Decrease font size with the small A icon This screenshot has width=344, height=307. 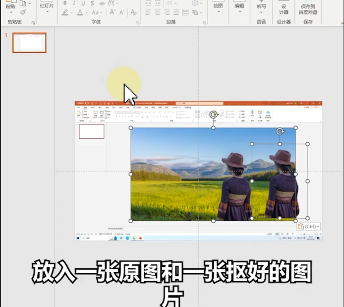[x=122, y=12]
